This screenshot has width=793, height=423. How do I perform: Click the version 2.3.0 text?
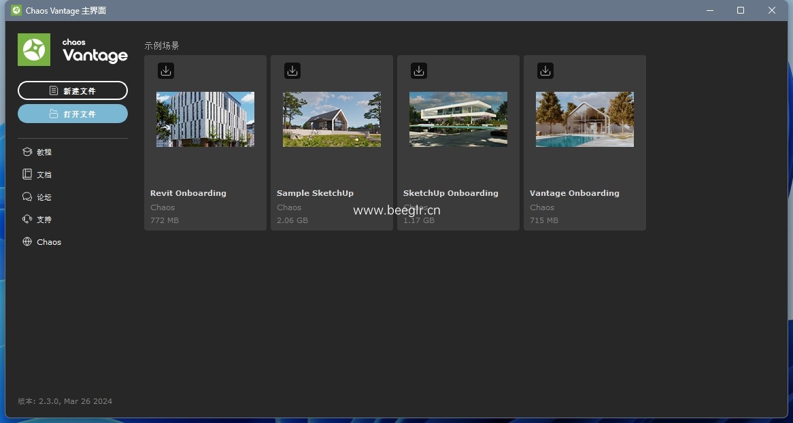[65, 401]
